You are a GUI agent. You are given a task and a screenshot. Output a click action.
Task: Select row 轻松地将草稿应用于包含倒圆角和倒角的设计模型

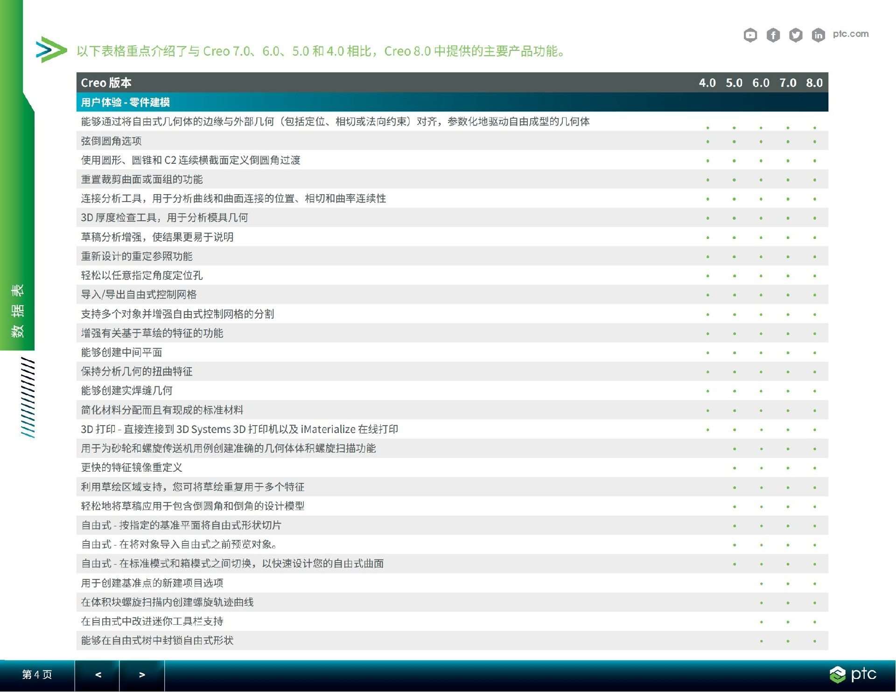click(x=452, y=506)
